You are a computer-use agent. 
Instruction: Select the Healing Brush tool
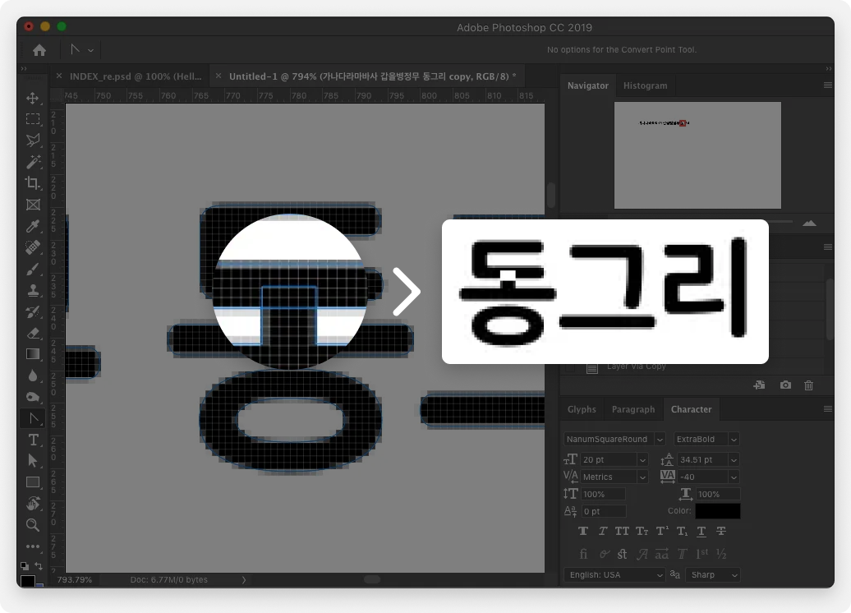[x=33, y=247]
